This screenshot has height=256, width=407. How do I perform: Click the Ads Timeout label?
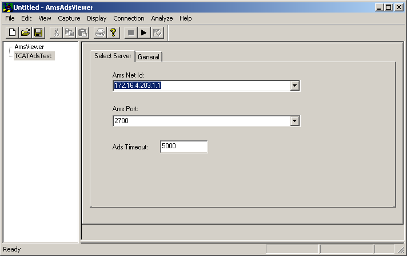(130, 147)
